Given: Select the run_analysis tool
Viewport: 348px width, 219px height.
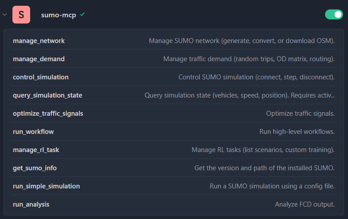Looking at the screenshot, I should click(31, 204).
